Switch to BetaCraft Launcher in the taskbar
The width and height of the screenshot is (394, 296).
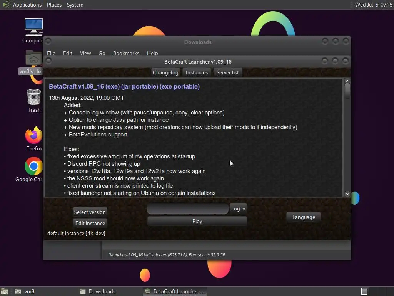(x=175, y=291)
